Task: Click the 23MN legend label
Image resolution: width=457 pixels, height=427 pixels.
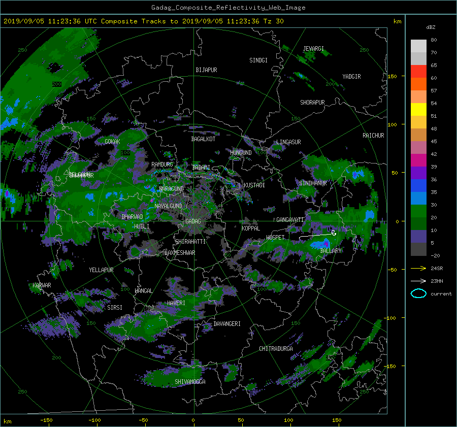Action: click(437, 281)
